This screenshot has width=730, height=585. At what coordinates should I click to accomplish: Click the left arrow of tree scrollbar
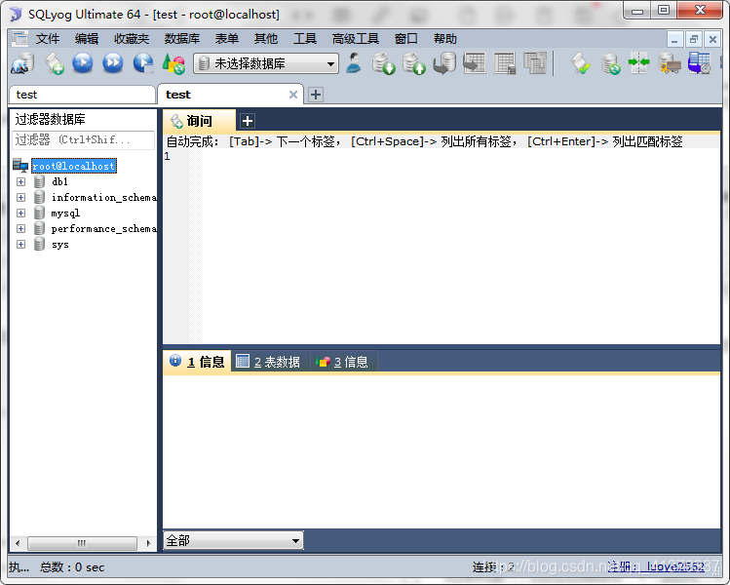tap(18, 543)
